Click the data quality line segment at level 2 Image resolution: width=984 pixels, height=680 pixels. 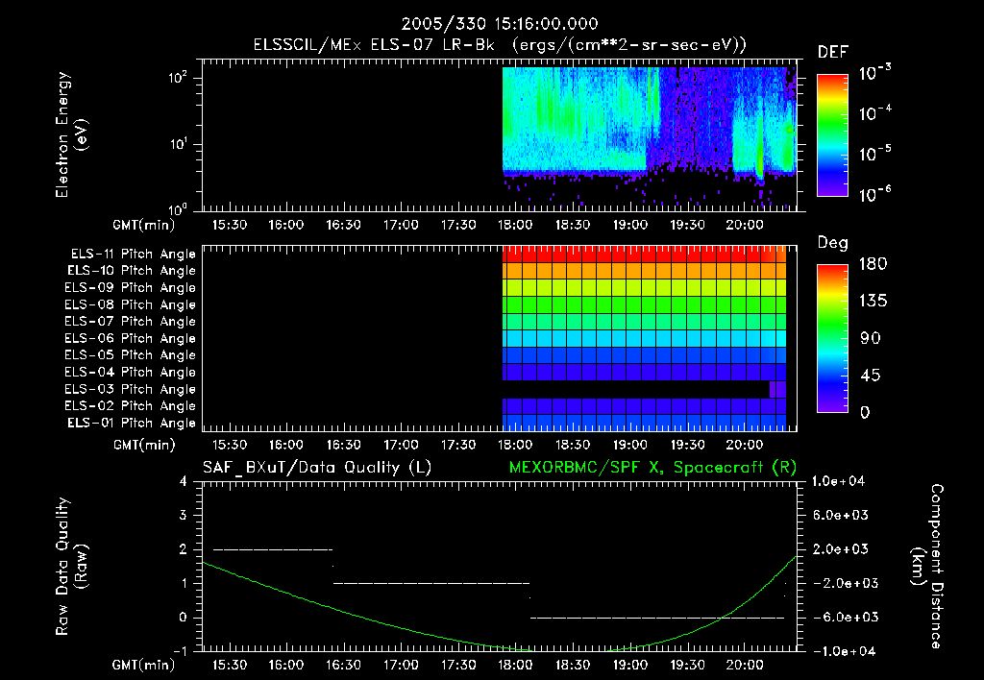(273, 549)
